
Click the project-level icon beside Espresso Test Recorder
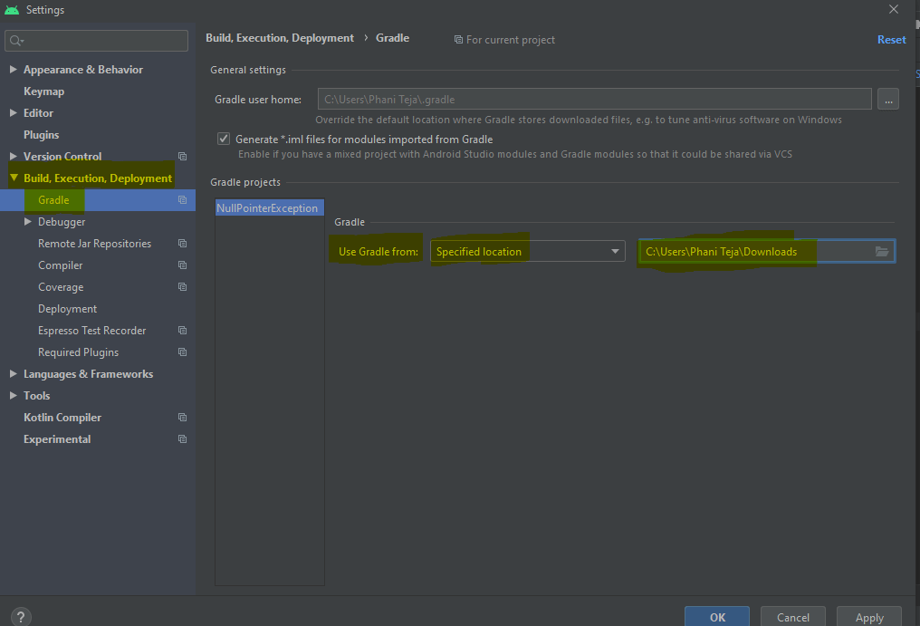coord(183,330)
